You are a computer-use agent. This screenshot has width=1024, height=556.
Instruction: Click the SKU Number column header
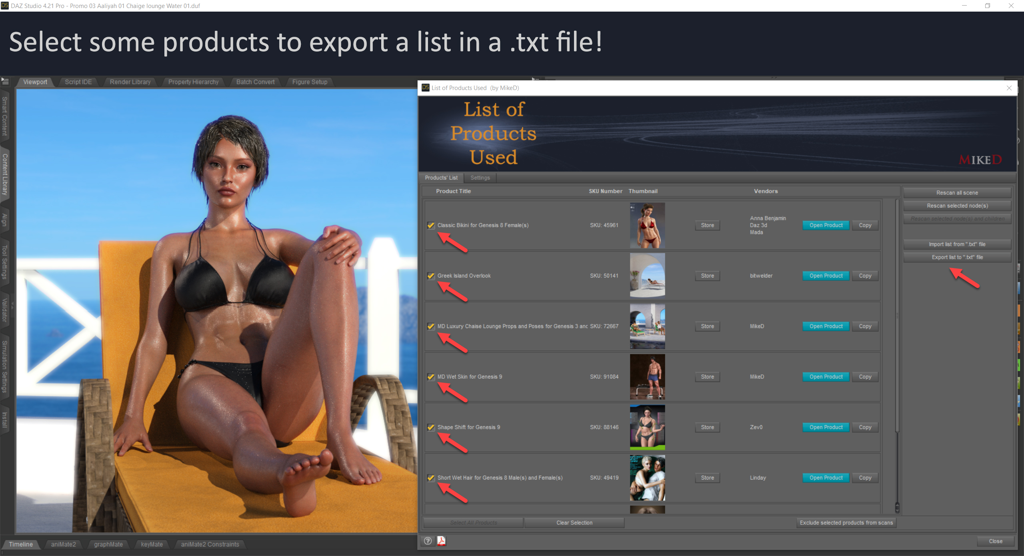coord(605,191)
